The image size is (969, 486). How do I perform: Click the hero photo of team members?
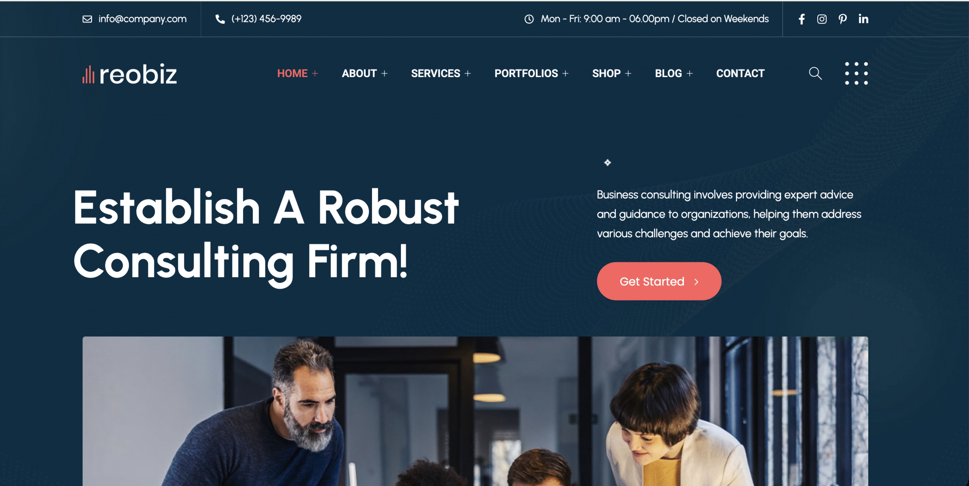click(475, 411)
